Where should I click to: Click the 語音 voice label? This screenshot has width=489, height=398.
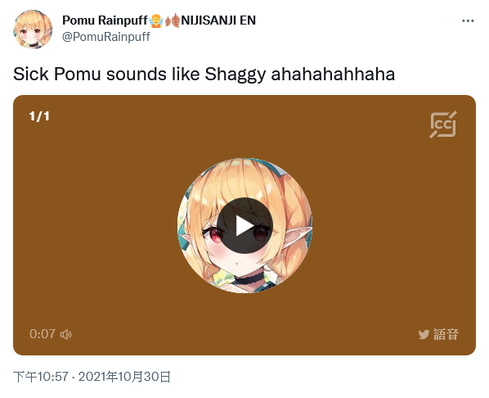(446, 334)
